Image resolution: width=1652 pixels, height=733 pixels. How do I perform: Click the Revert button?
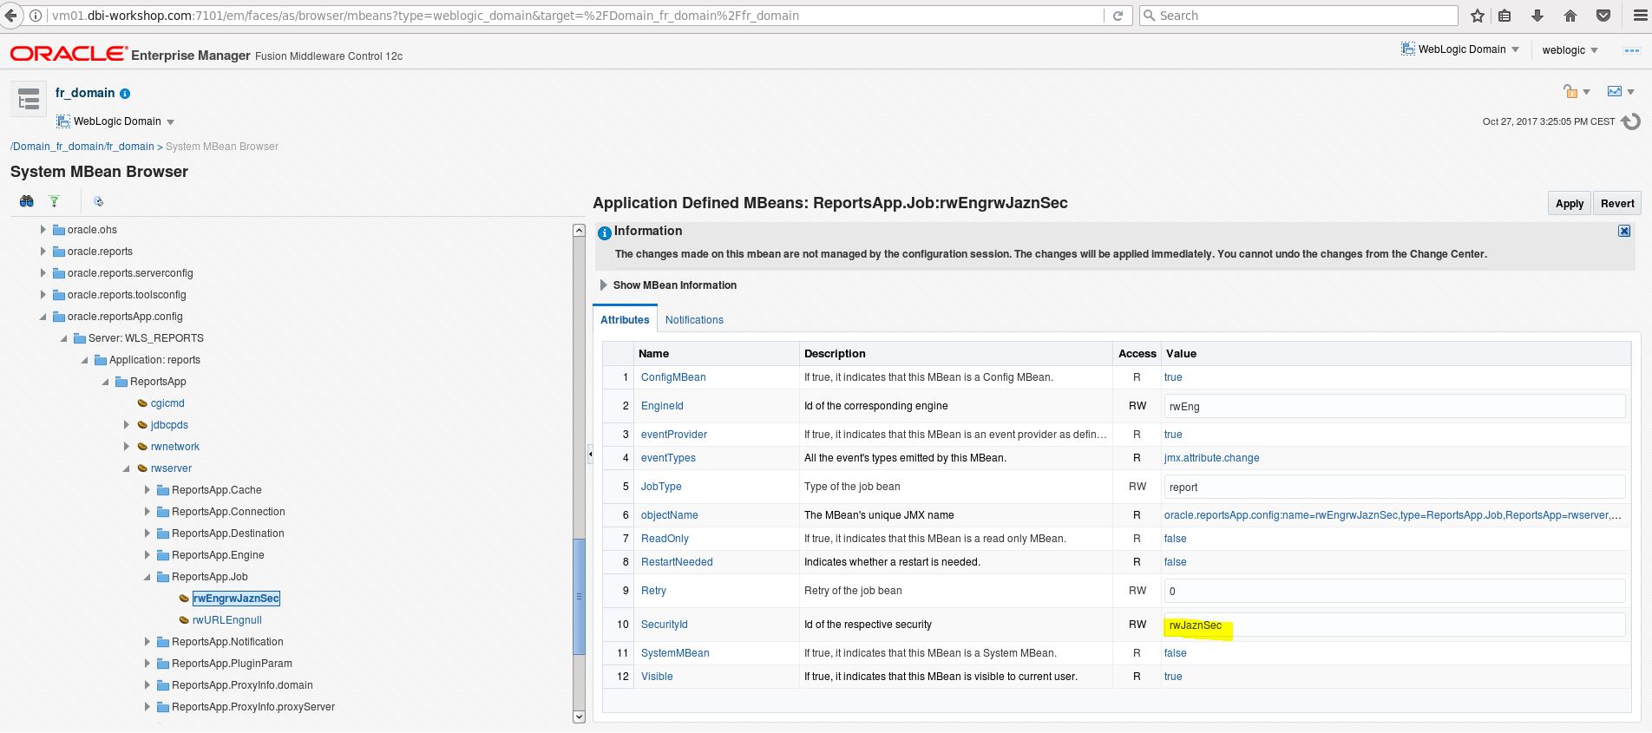(1617, 204)
